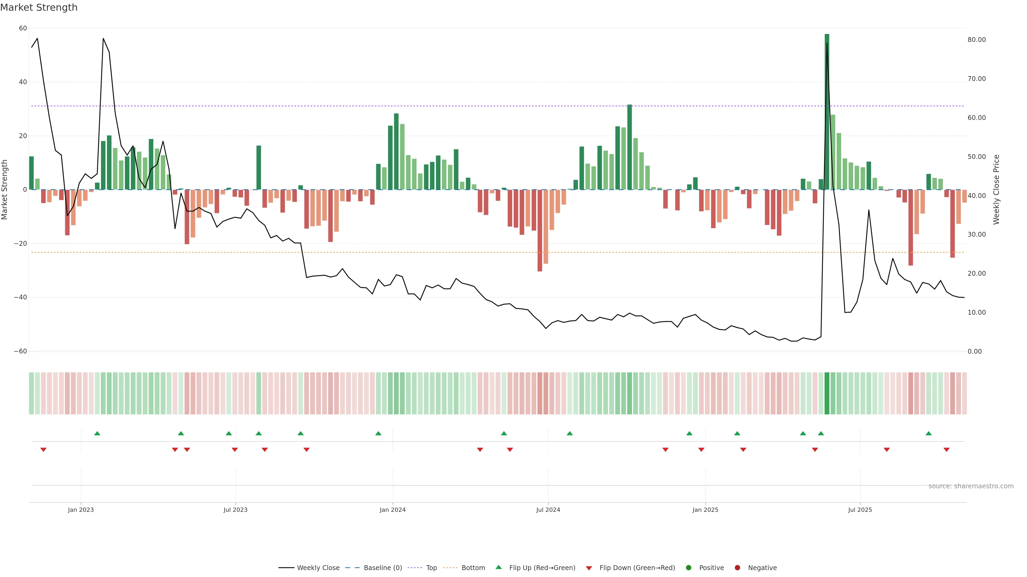Viewport: 1027px width, 577px height.
Task: Click the leftmost green flip-up triangle marker
Action: 97,433
